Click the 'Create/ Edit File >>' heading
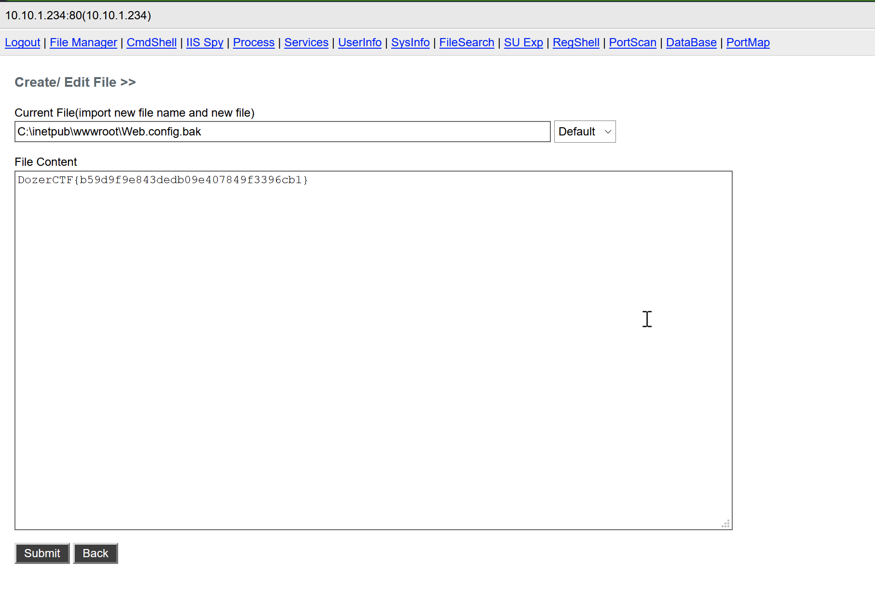 point(75,82)
